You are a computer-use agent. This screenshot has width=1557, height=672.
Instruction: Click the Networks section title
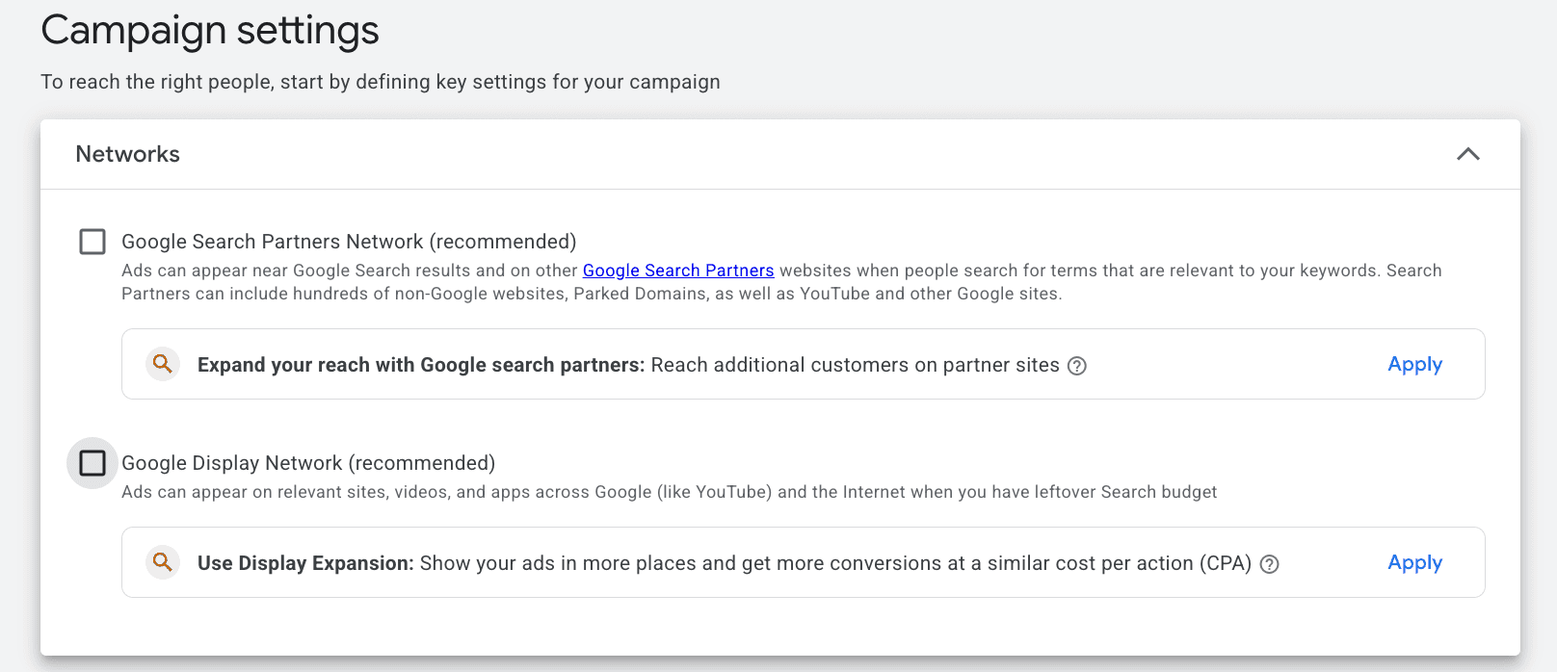(127, 154)
